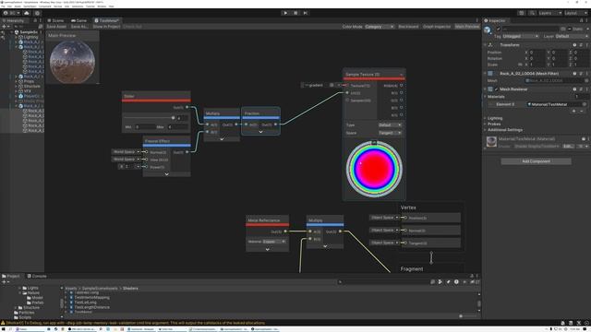Switch to the Game tab
The image size is (591, 332).
coord(79,20)
